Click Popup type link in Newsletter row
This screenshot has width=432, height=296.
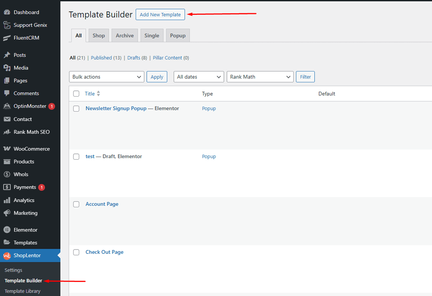click(x=209, y=108)
